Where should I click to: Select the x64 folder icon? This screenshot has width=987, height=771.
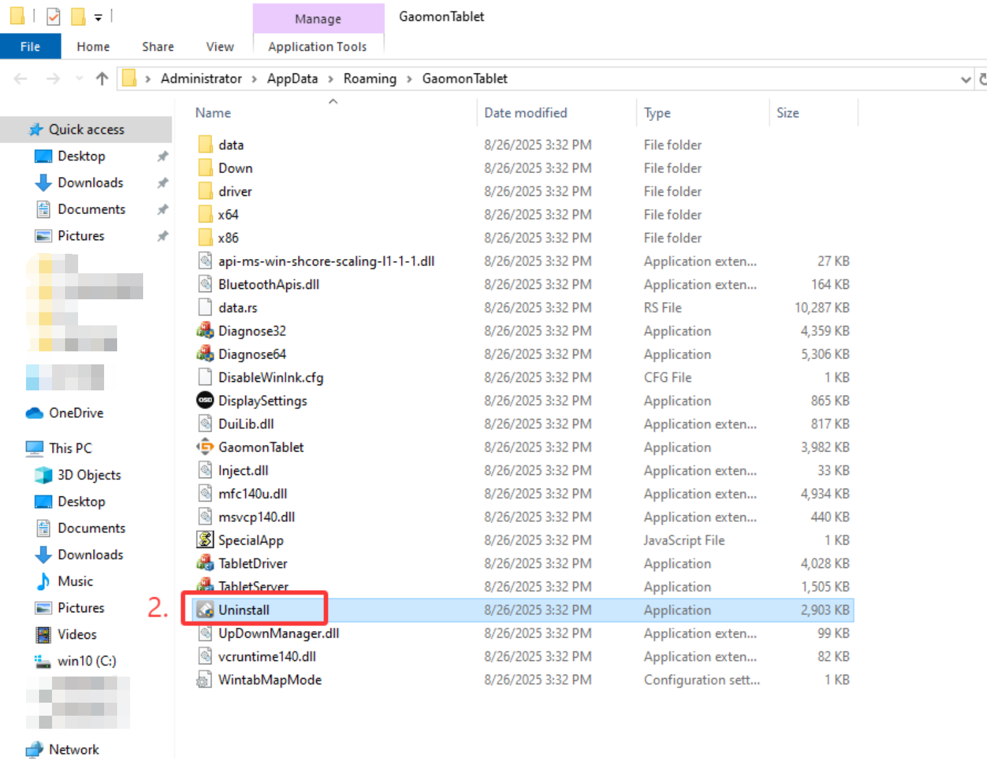point(205,215)
